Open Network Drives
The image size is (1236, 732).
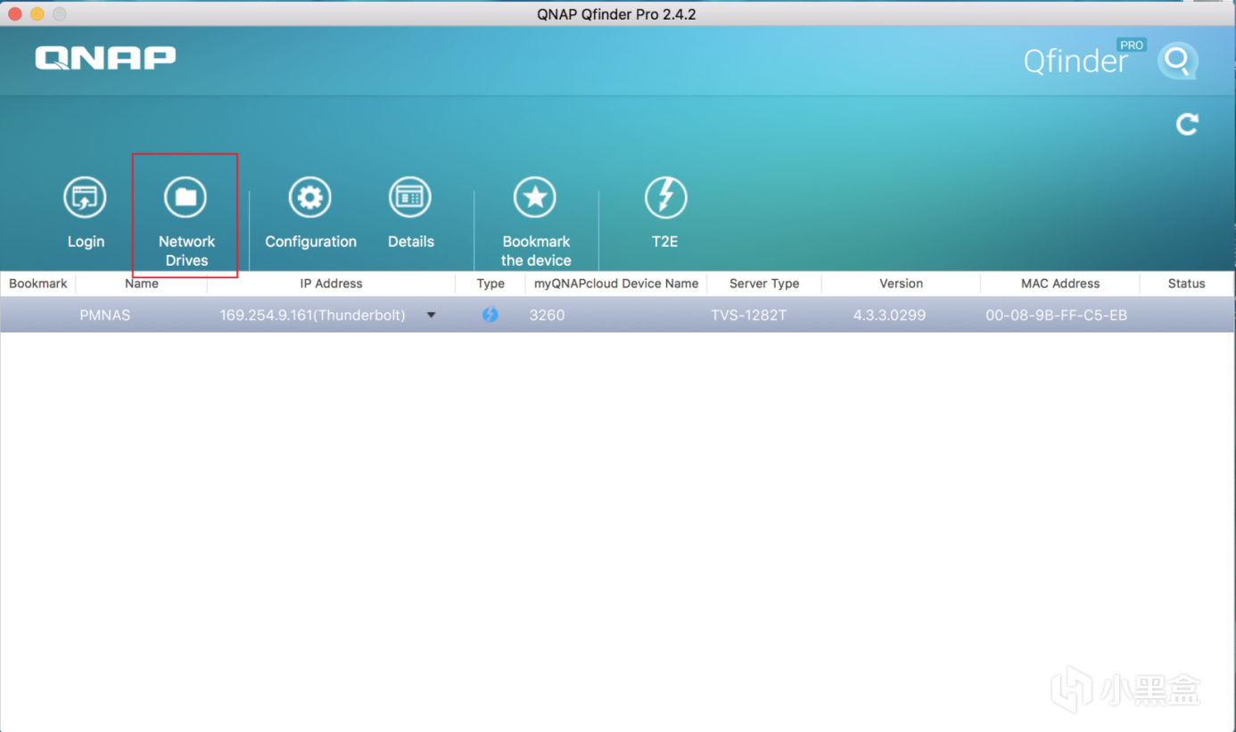pyautogui.click(x=185, y=198)
